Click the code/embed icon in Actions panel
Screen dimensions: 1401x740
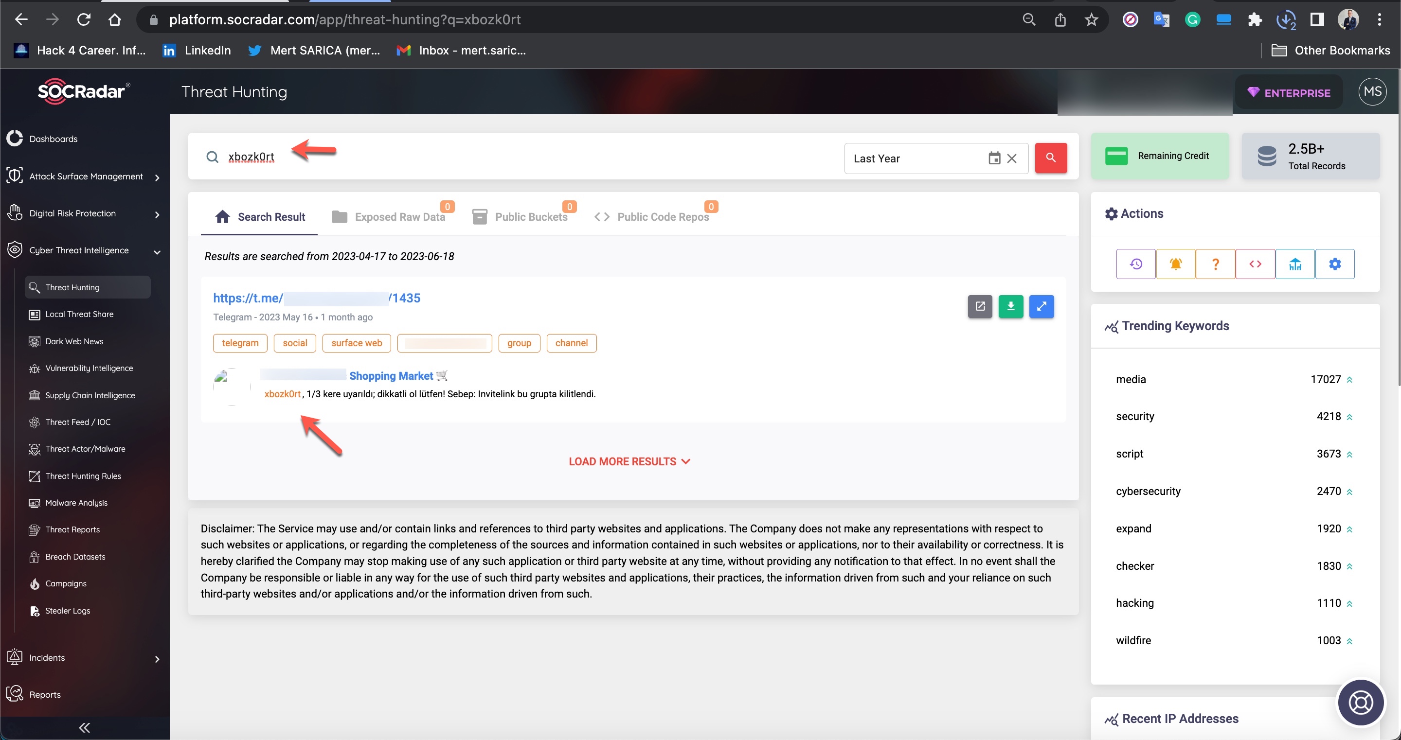(x=1255, y=264)
